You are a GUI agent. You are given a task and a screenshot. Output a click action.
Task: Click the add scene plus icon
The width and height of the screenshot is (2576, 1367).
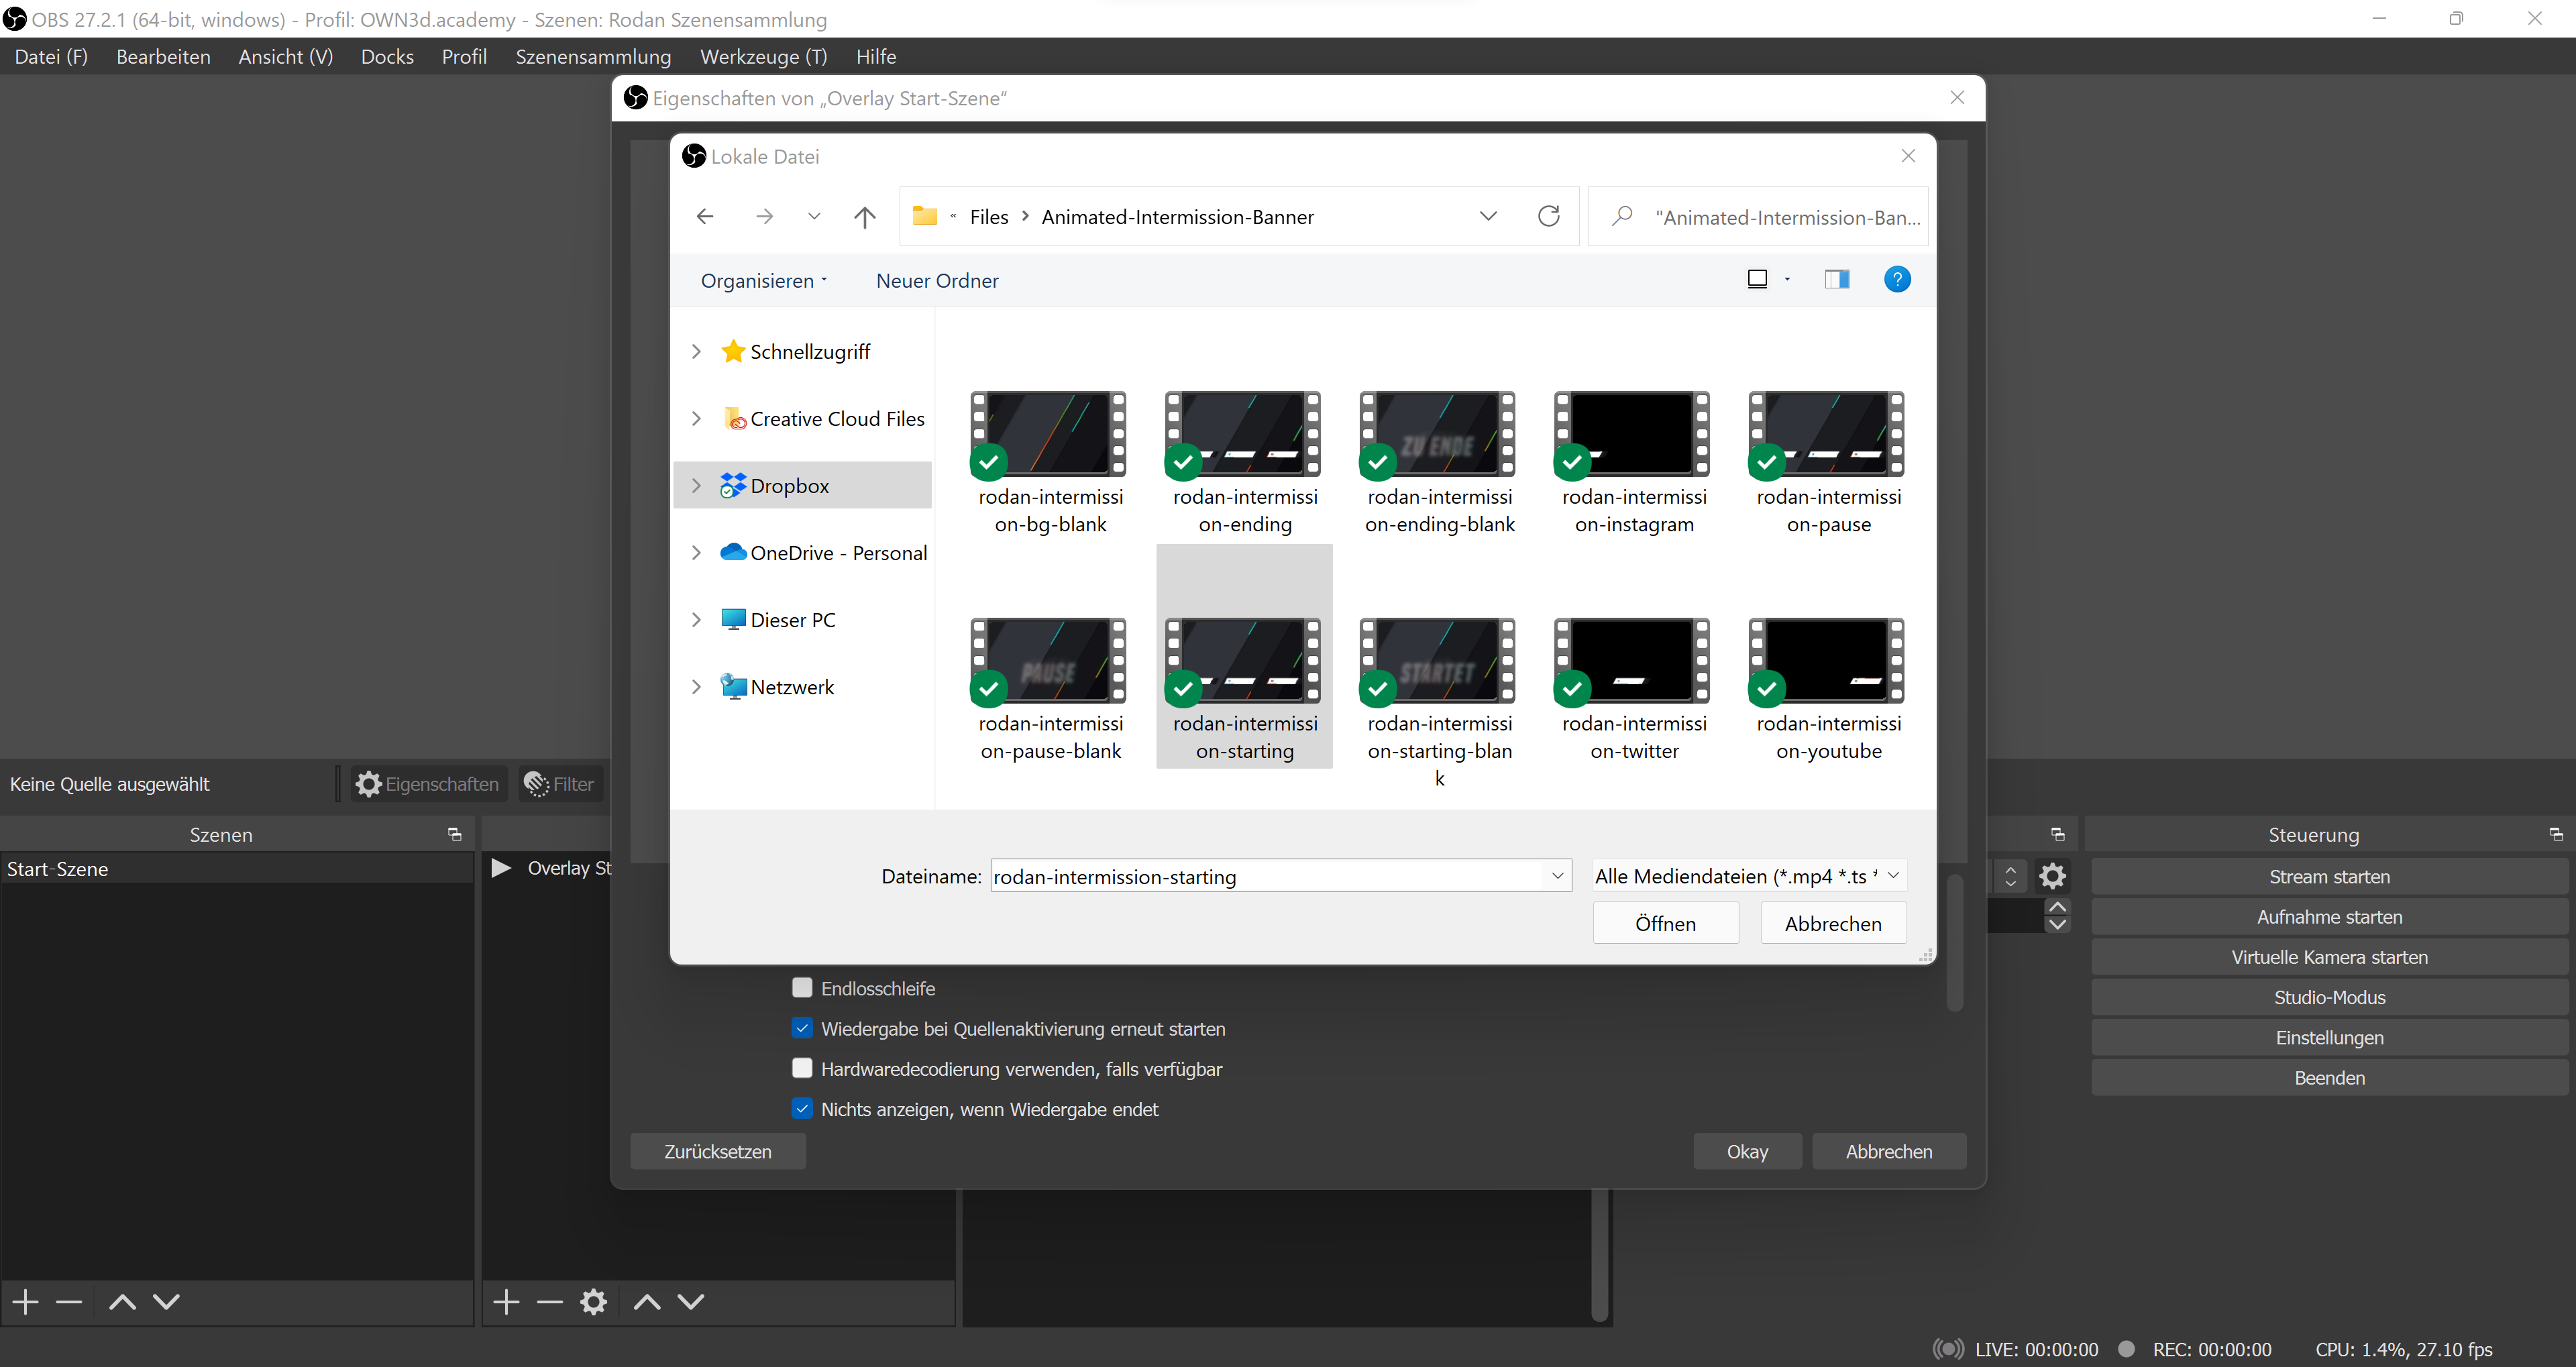click(26, 1301)
